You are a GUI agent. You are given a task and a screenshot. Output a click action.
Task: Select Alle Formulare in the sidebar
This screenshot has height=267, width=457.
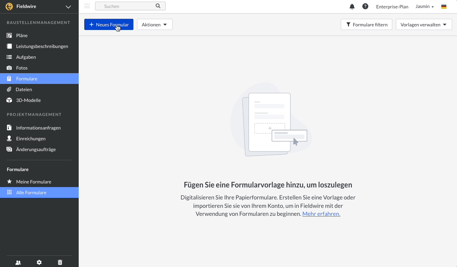click(x=32, y=192)
